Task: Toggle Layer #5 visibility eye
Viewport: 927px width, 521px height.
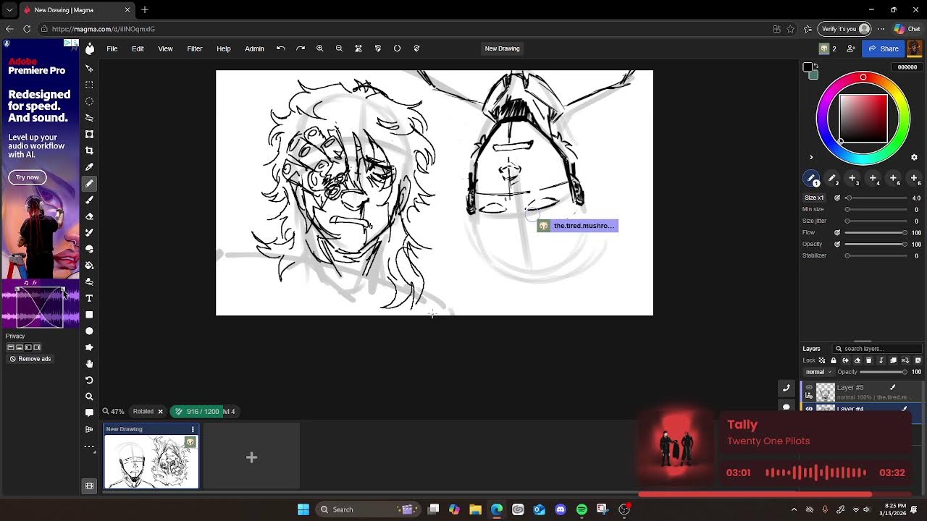Action: [809, 388]
